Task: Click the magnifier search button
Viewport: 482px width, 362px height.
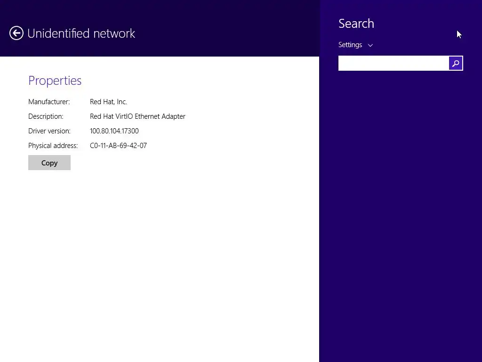Action: click(456, 63)
